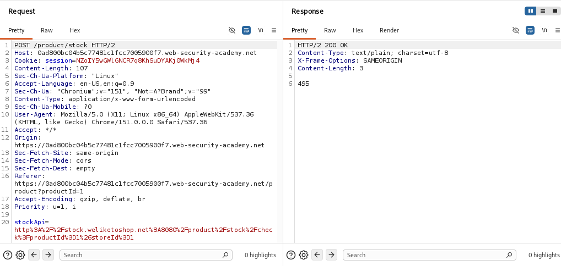Click magnifier icon in Request search field
The height and width of the screenshot is (266, 561).
[225, 255]
